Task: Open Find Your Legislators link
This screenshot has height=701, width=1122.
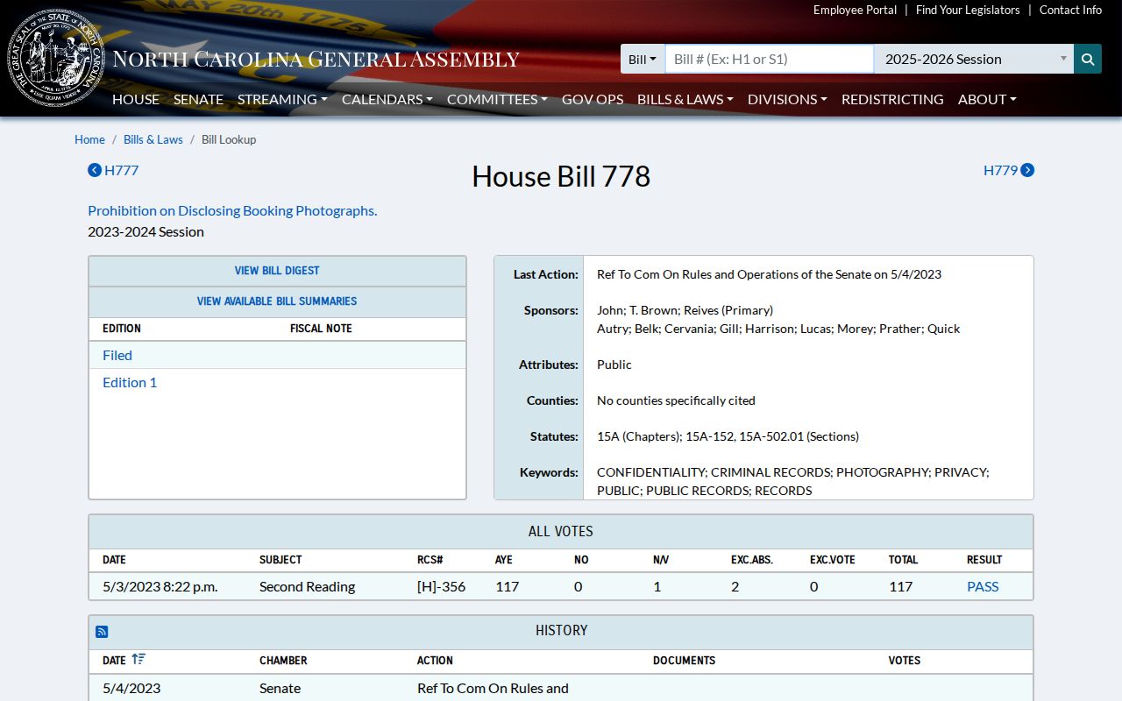Action: click(968, 10)
